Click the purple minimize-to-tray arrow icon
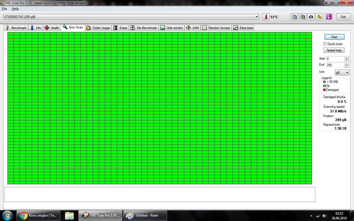The height and width of the screenshot is (221, 354). [329, 17]
